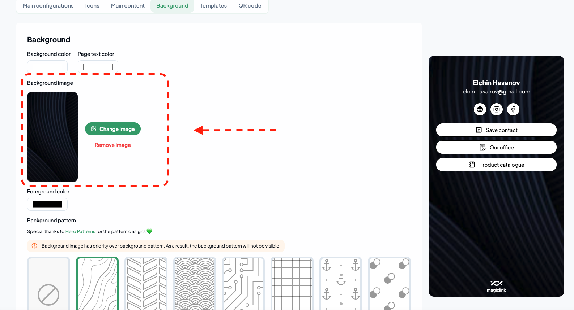Open the Page text color picker

pos(98,67)
